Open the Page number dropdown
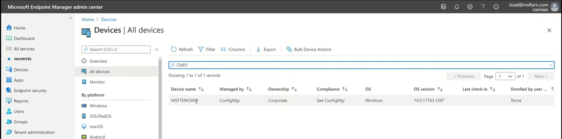Viewport: 562px width, 139px height. (x=505, y=76)
